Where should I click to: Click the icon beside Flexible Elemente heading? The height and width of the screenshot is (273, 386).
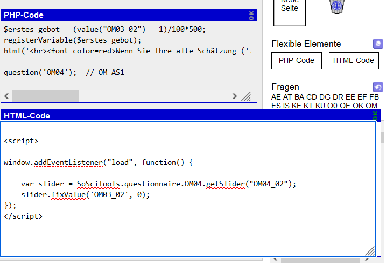click(378, 44)
